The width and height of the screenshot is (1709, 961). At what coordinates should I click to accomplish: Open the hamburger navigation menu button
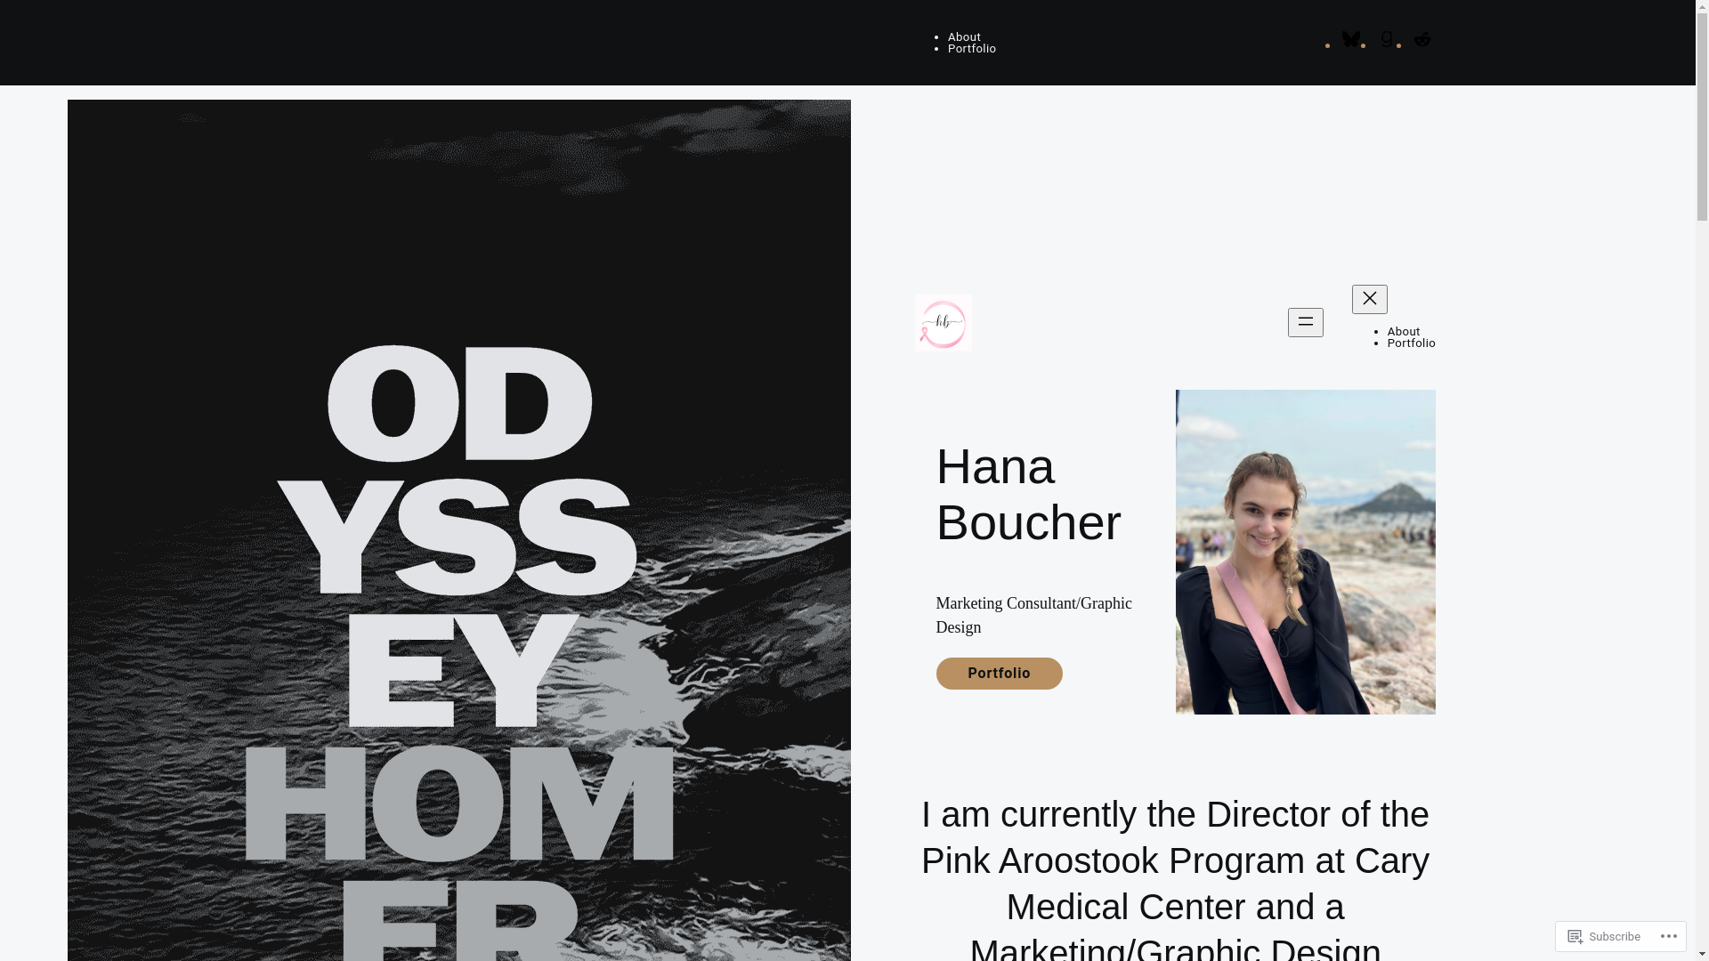[x=1306, y=322]
